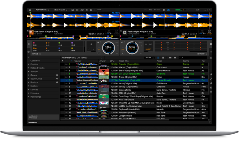The image size is (239, 142).
Task: Set loop IN point on deck 2
Action: 146,44
